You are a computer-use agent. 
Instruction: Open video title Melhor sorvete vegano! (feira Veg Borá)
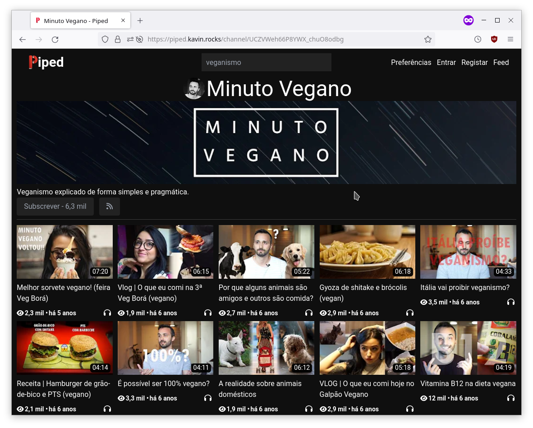pos(64,293)
